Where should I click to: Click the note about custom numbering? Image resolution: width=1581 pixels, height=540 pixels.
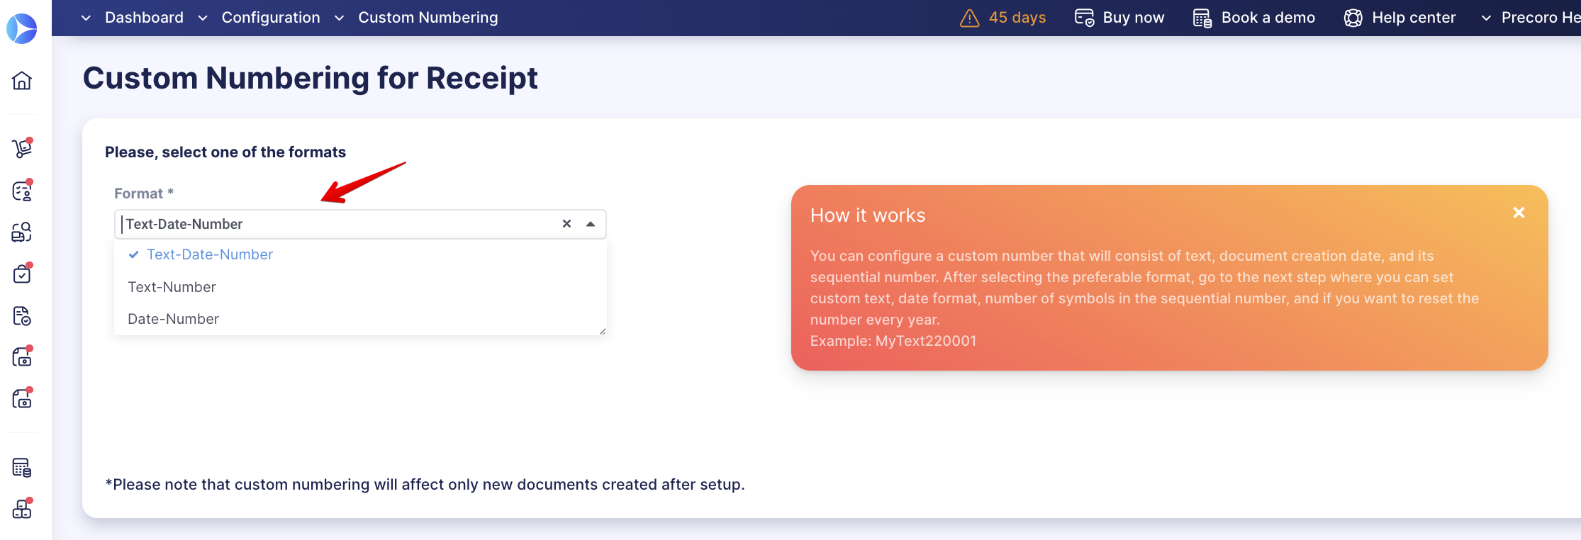[425, 485]
